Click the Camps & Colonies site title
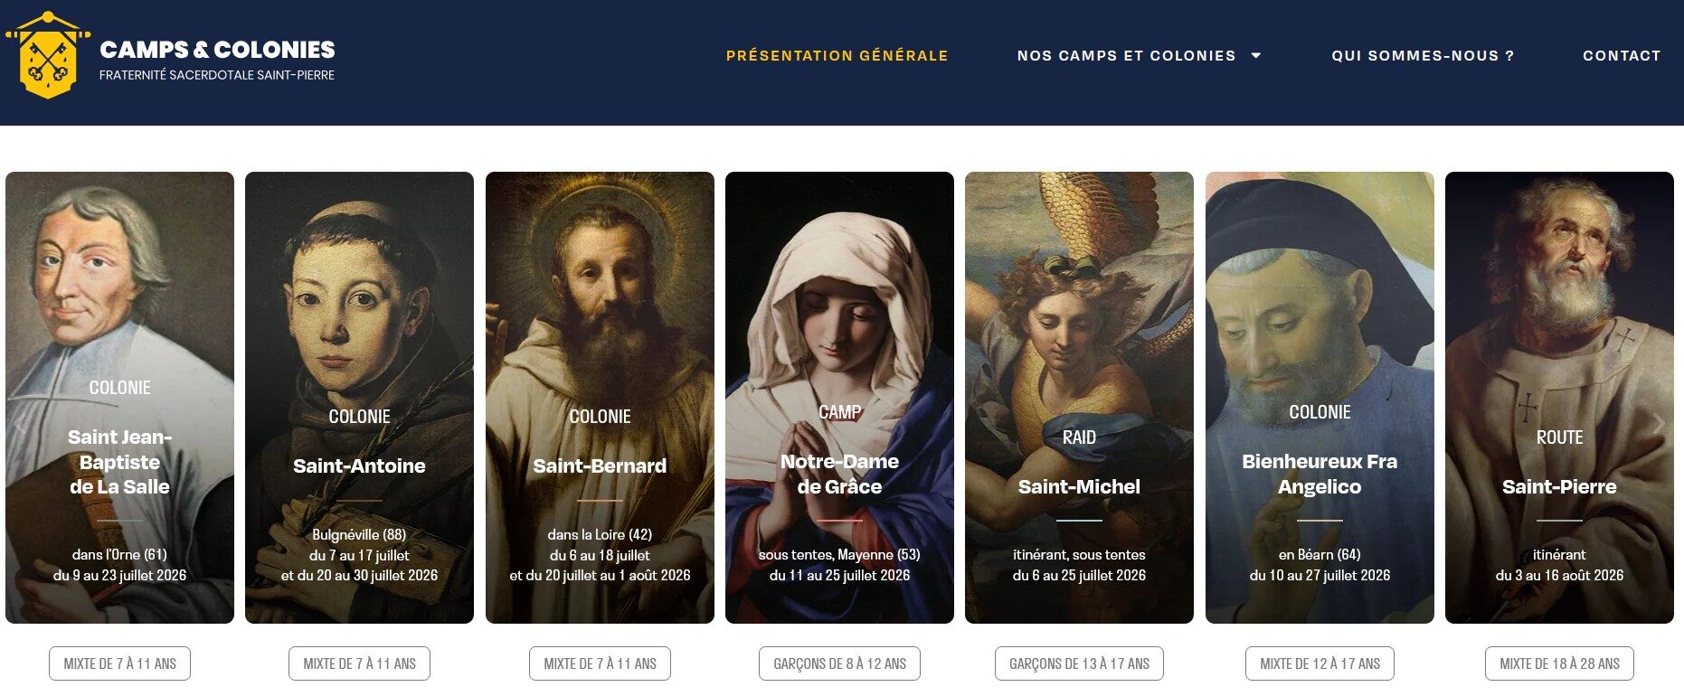The width and height of the screenshot is (1684, 696). (217, 50)
